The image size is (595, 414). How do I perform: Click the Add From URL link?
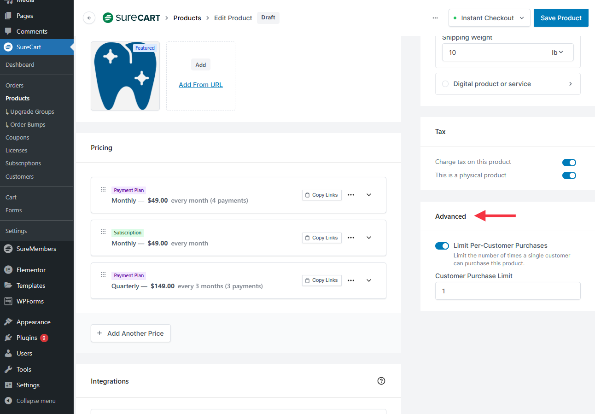tap(200, 85)
